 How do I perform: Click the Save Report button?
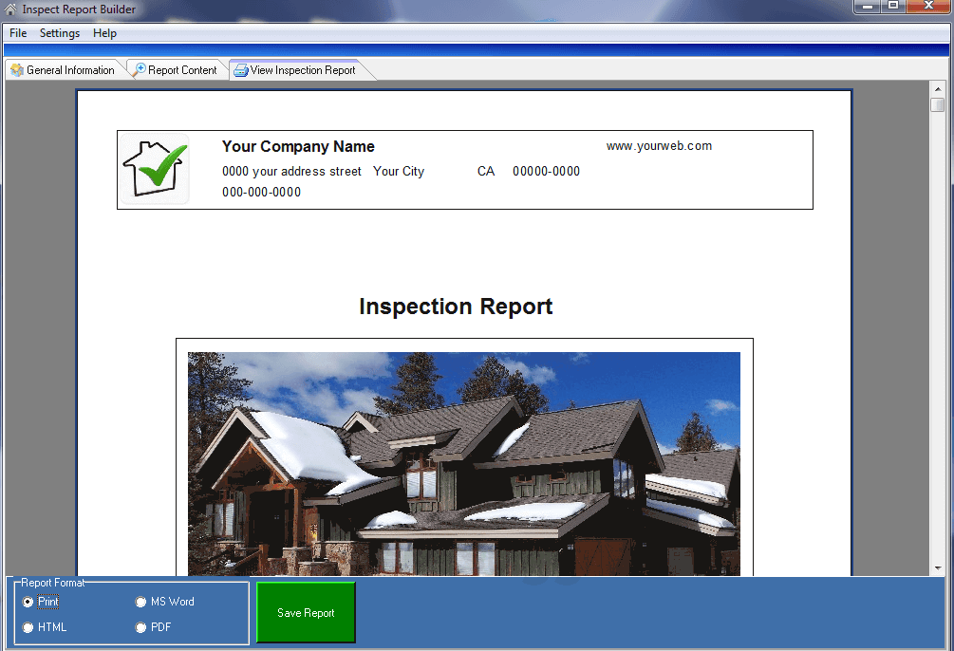click(305, 612)
